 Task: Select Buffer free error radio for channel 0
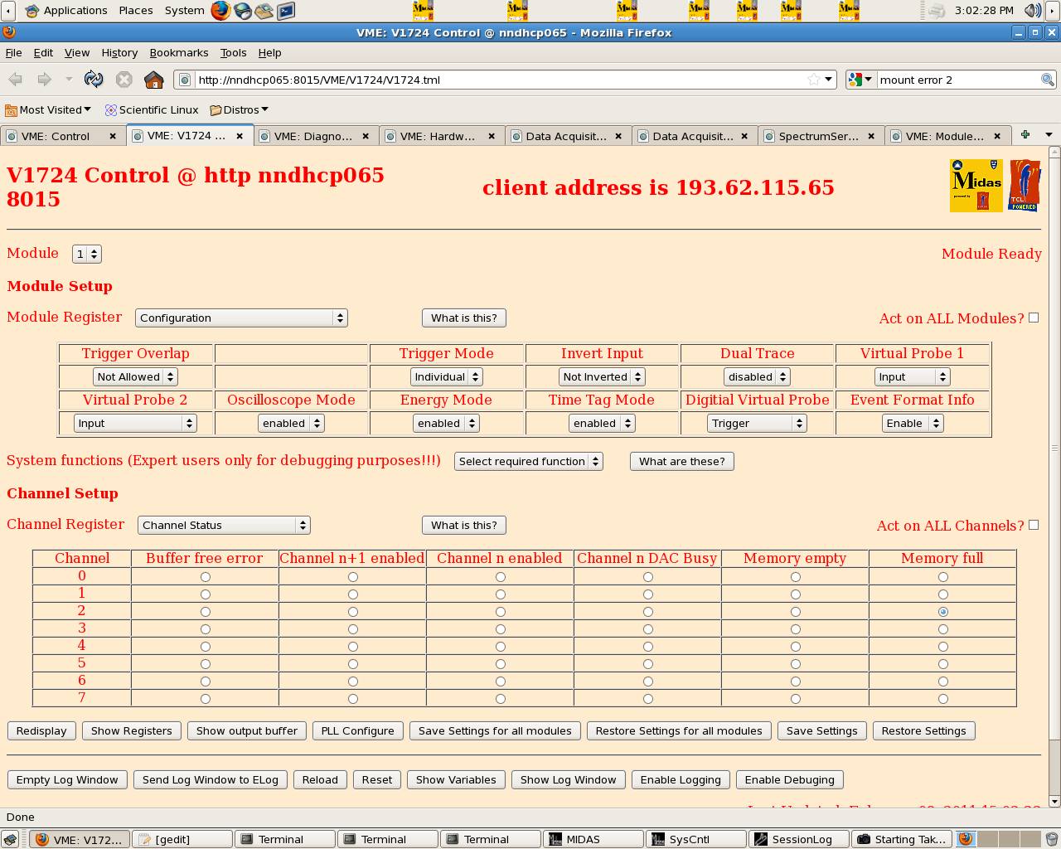click(206, 577)
